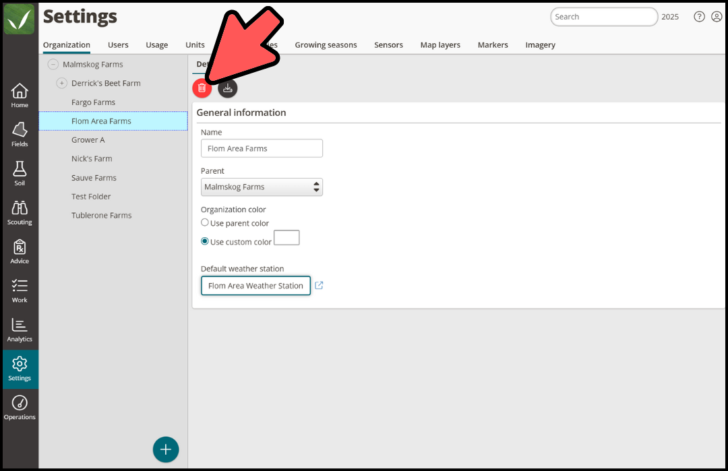Open Scouting from the sidebar
This screenshot has height=471, width=728.
click(20, 212)
